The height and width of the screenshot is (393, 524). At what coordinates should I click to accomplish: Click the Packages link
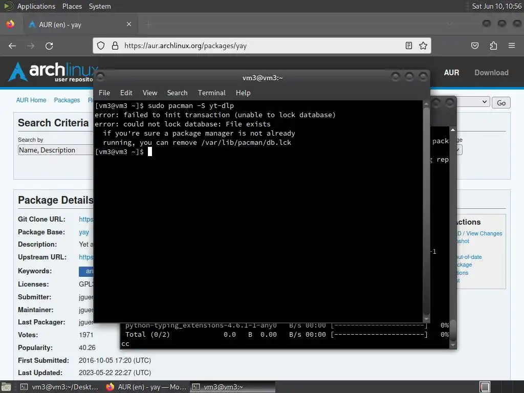pos(67,100)
